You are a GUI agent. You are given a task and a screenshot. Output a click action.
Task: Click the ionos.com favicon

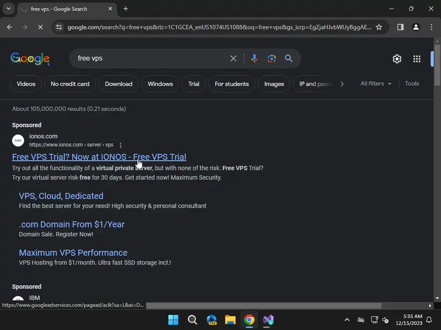pos(18,141)
